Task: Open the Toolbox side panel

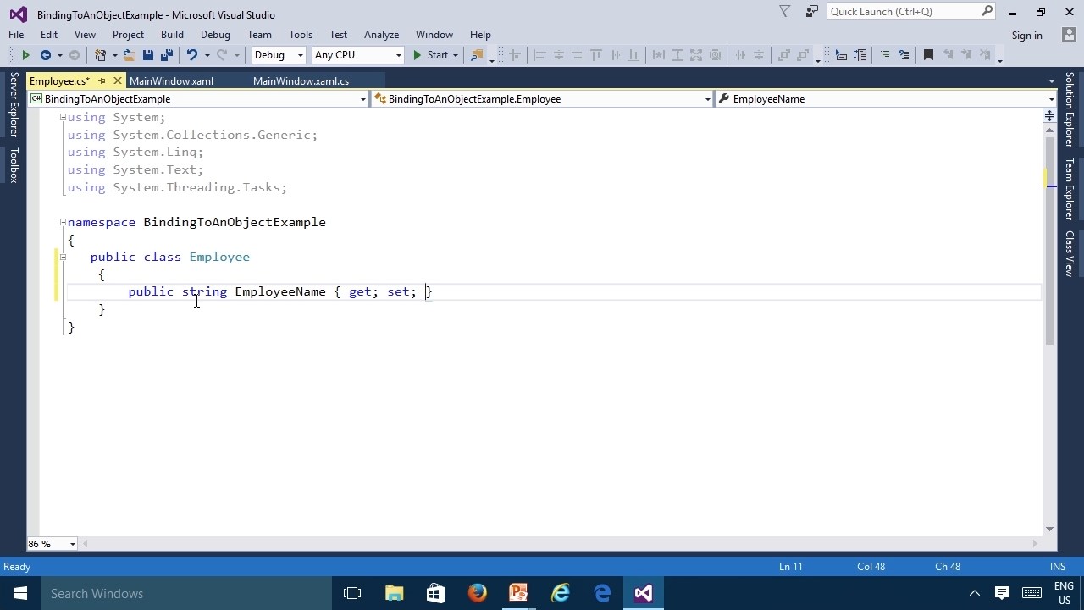Action: click(x=14, y=165)
